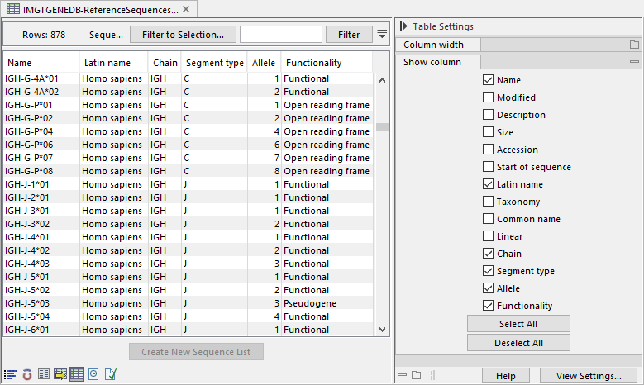Sort by Allele column header
Screen dimensions: 644x385
point(264,63)
